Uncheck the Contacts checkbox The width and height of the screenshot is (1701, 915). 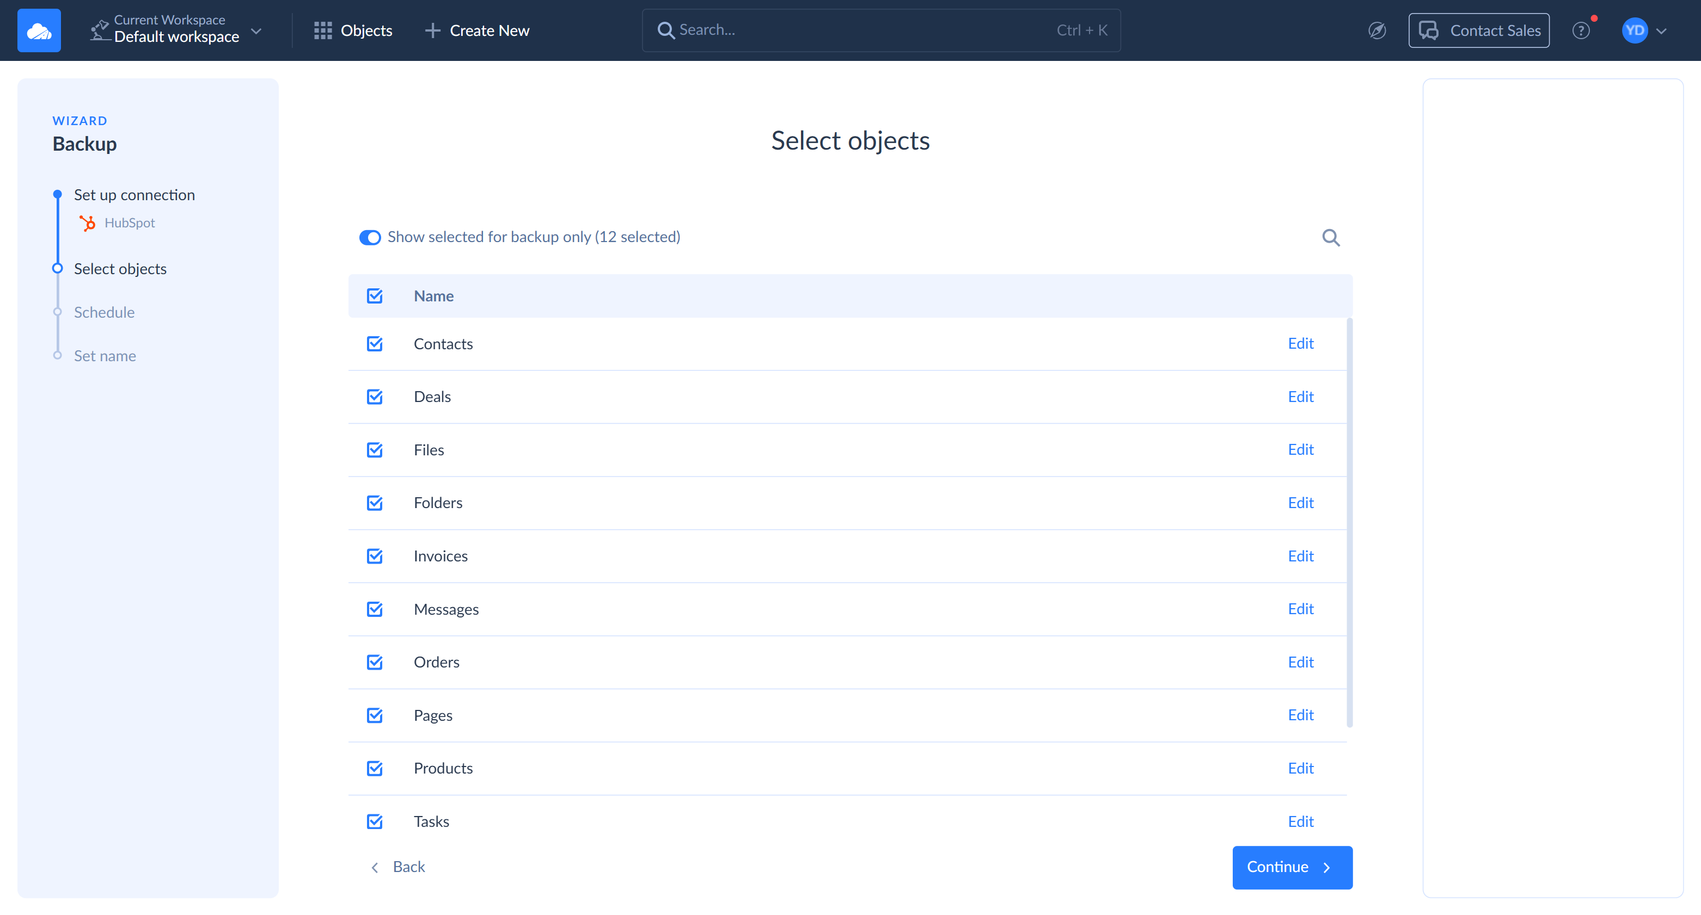click(375, 344)
